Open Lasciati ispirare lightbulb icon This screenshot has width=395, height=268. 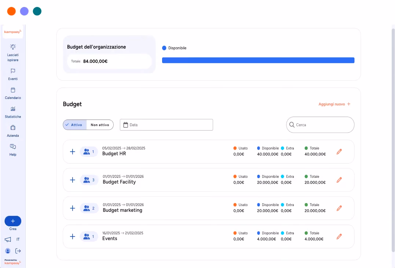point(13,47)
